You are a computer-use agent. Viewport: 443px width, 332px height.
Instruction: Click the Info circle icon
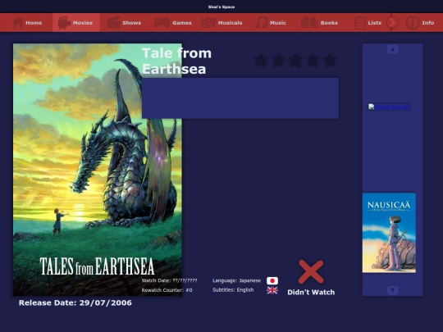pos(412,23)
